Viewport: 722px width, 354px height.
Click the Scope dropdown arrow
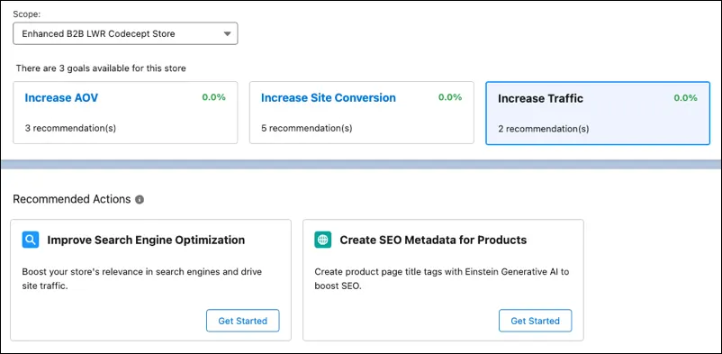tap(227, 33)
